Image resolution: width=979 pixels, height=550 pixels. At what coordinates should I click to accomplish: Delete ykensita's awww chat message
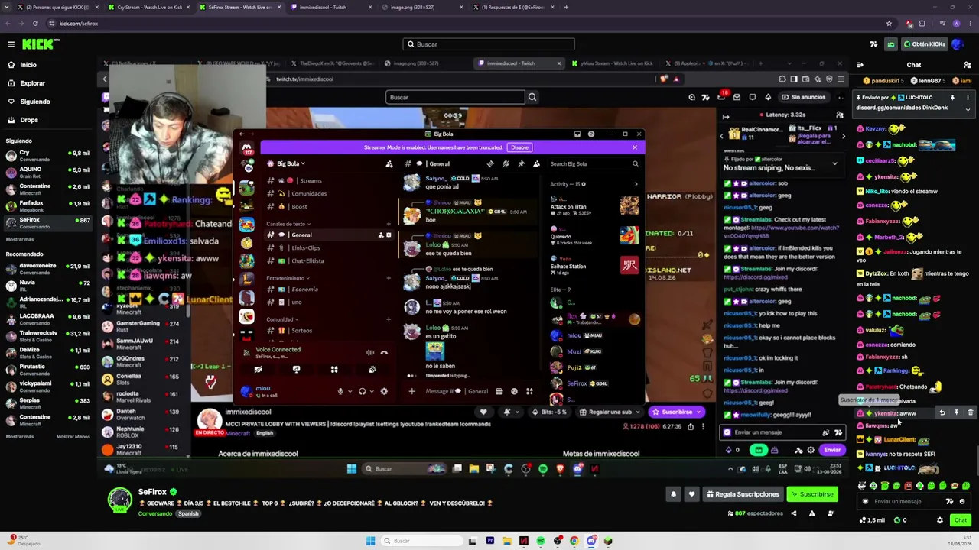pyautogui.click(x=971, y=413)
